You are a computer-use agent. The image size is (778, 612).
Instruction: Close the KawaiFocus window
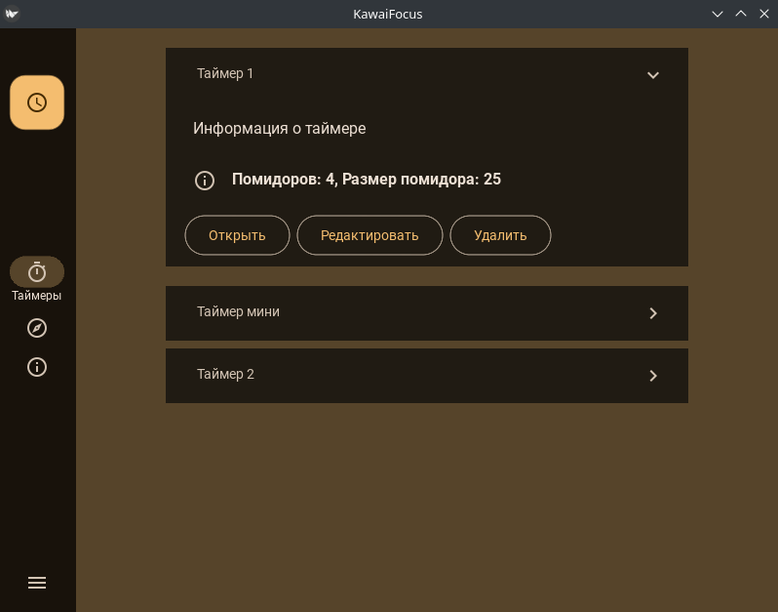(763, 14)
